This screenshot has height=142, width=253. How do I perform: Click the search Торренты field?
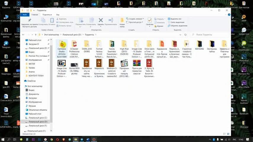coord(209,35)
